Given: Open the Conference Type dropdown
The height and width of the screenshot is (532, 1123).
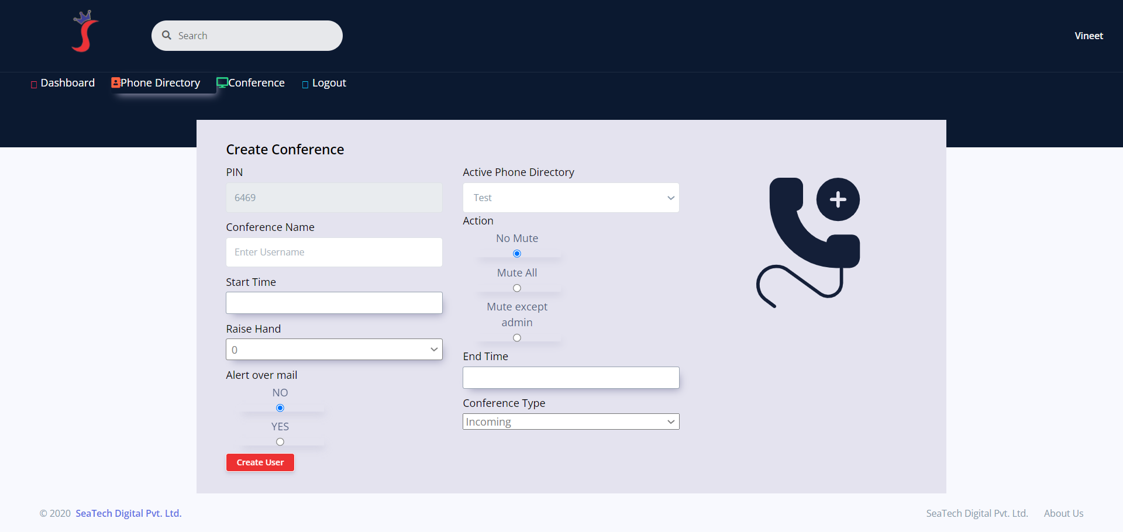Looking at the screenshot, I should click(x=571, y=422).
